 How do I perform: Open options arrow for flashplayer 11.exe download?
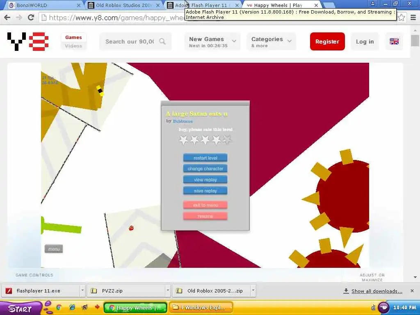point(82,290)
